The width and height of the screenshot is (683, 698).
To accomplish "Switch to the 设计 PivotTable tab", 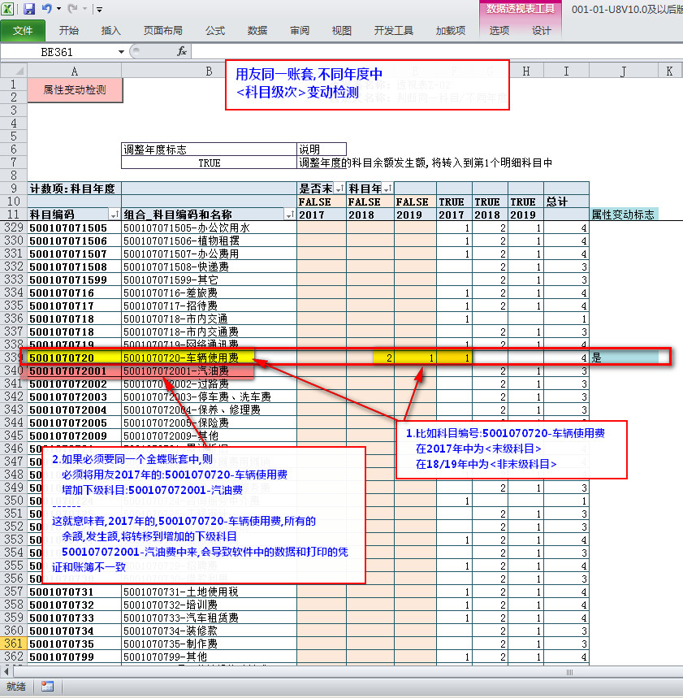I will [541, 31].
